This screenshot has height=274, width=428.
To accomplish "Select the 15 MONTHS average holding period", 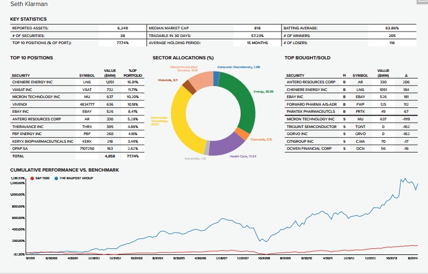I will coord(257,43).
